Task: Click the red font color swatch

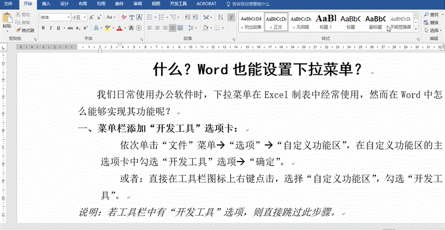Action: pyautogui.click(x=119, y=28)
